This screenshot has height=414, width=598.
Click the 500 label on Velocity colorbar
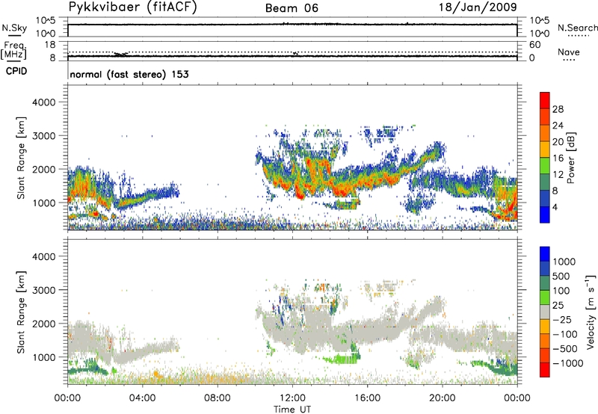tap(562, 276)
